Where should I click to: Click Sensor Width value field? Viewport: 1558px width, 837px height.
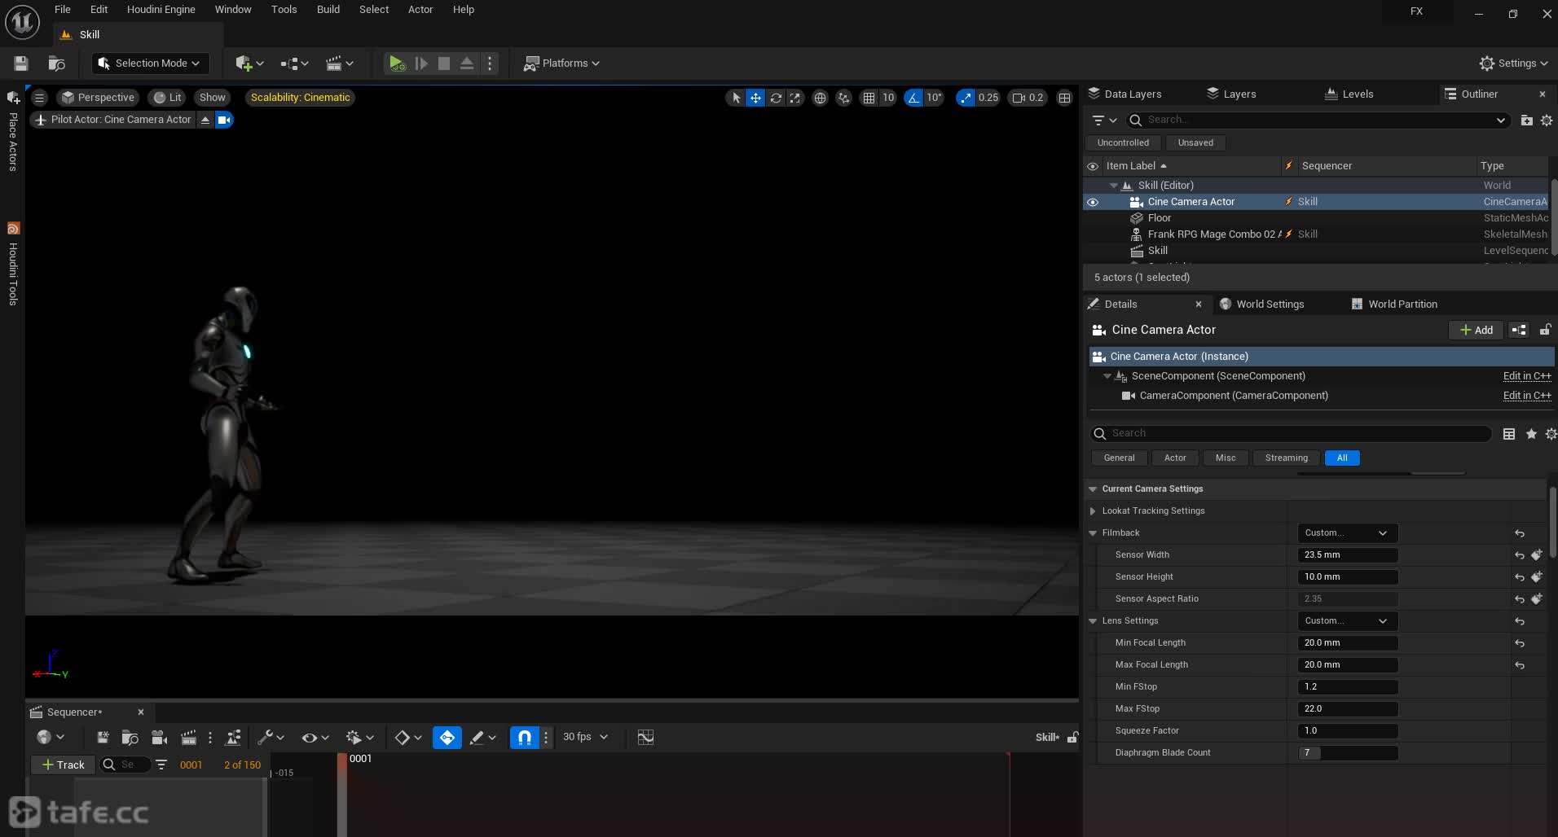pyautogui.click(x=1347, y=555)
